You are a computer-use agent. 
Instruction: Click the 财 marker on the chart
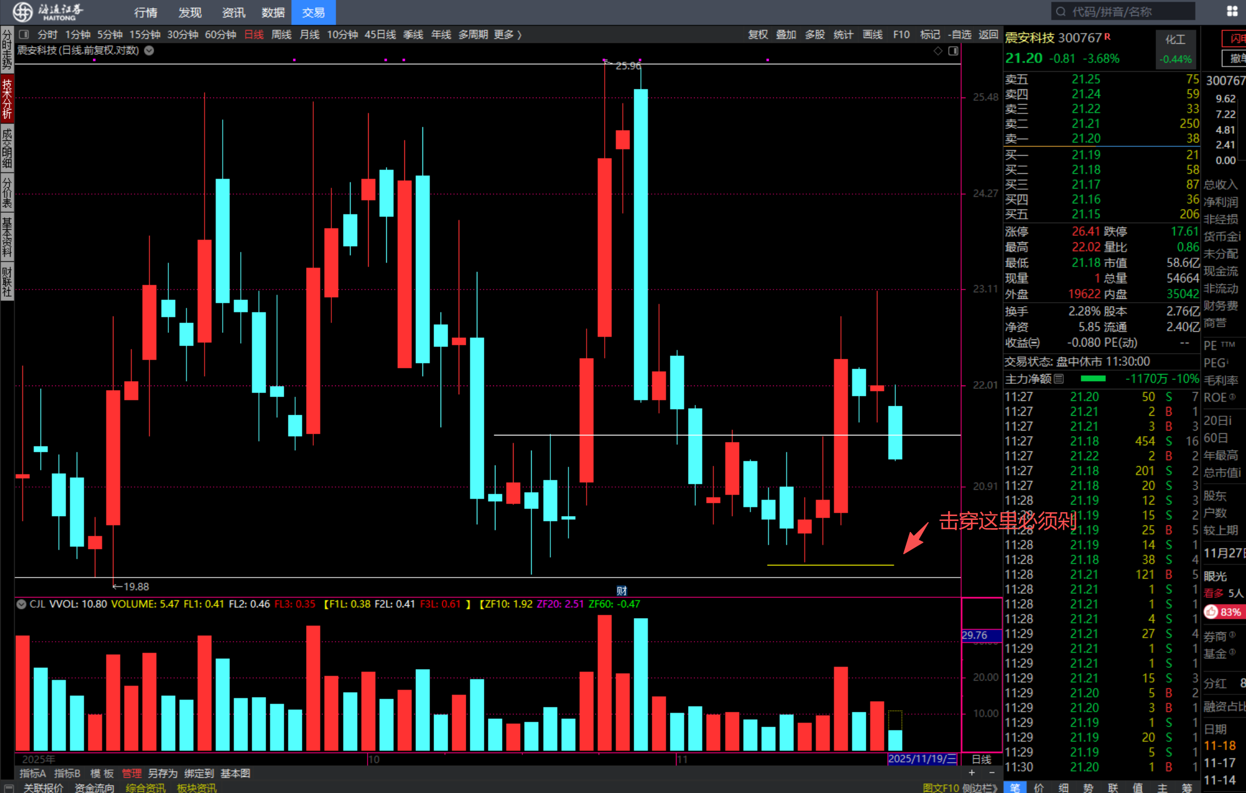pos(622,591)
